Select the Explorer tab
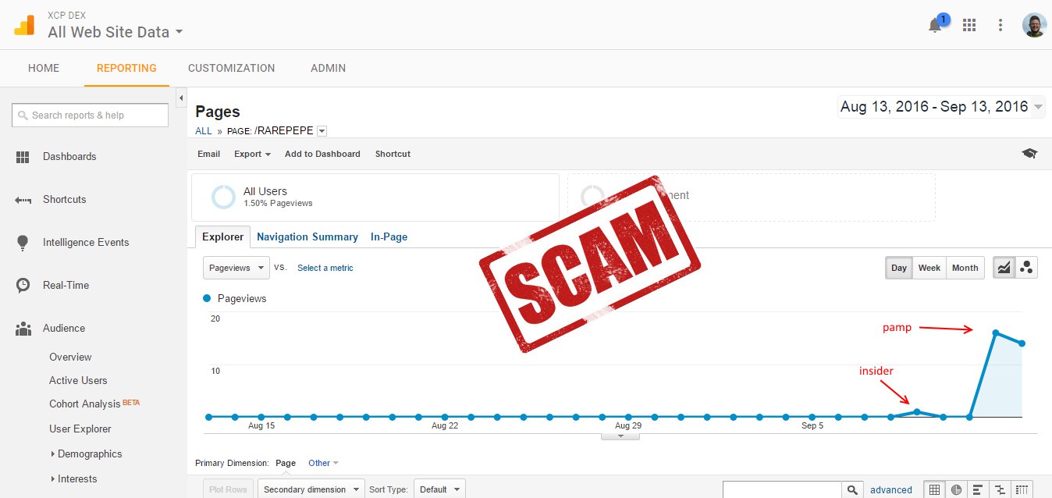Viewport: 1052px width, 498px height. [x=223, y=237]
